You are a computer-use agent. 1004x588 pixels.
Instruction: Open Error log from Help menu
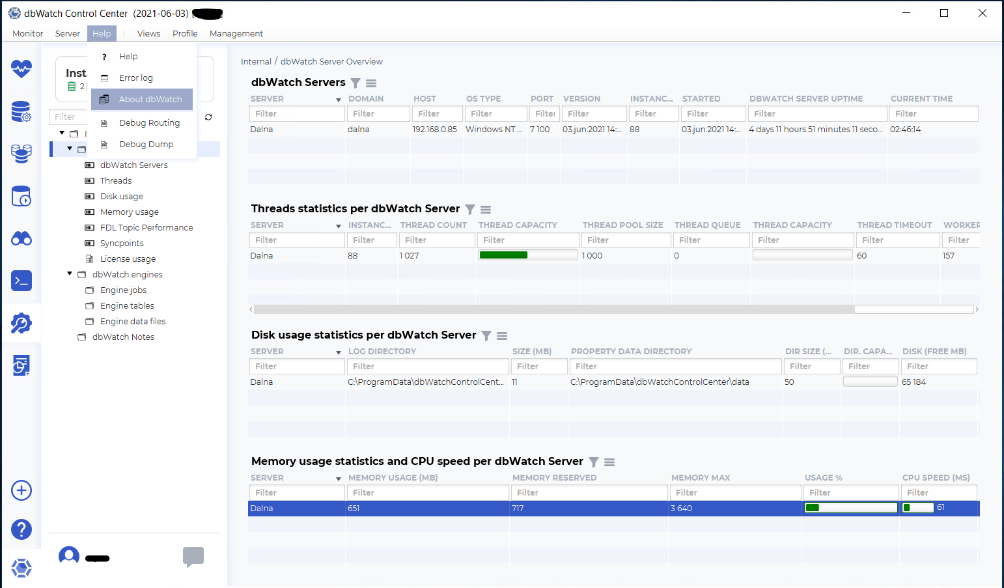(x=142, y=78)
